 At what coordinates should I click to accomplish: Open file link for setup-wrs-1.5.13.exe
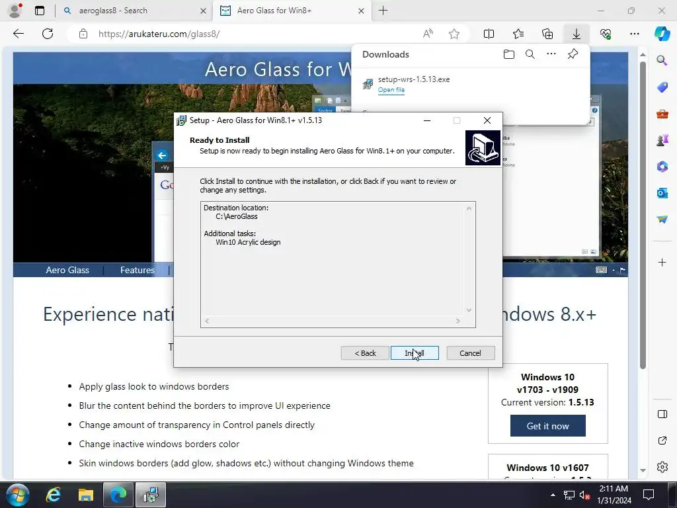391,90
